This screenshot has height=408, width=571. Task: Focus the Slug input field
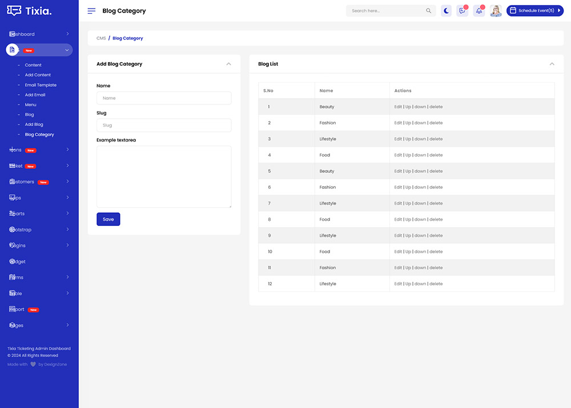tap(164, 126)
